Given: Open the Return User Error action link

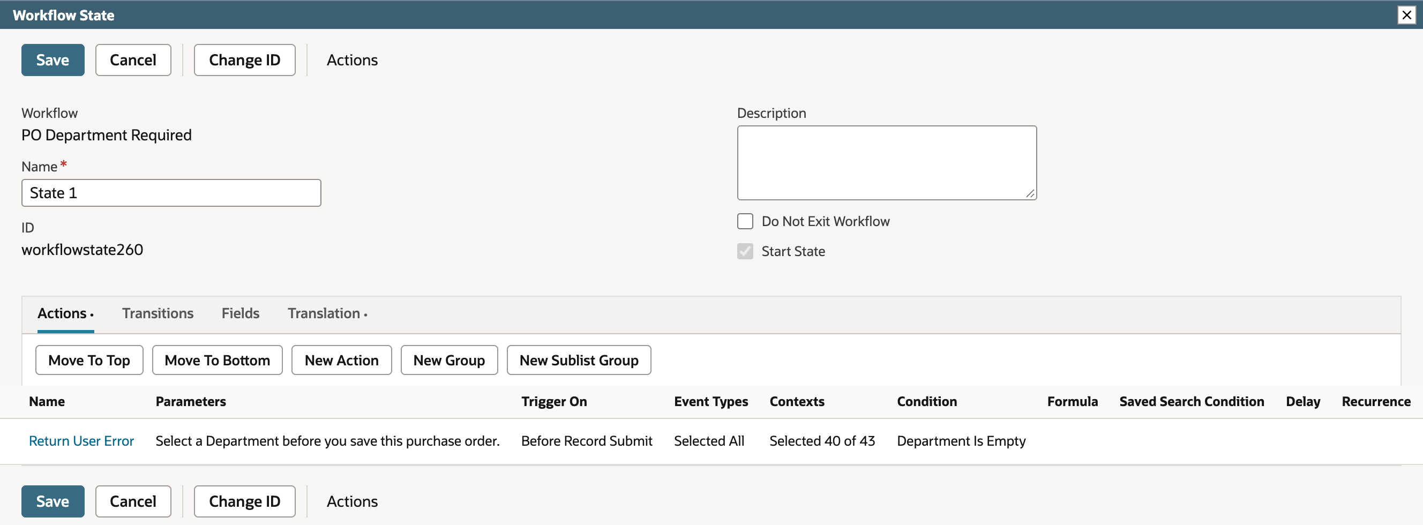Looking at the screenshot, I should pyautogui.click(x=81, y=441).
